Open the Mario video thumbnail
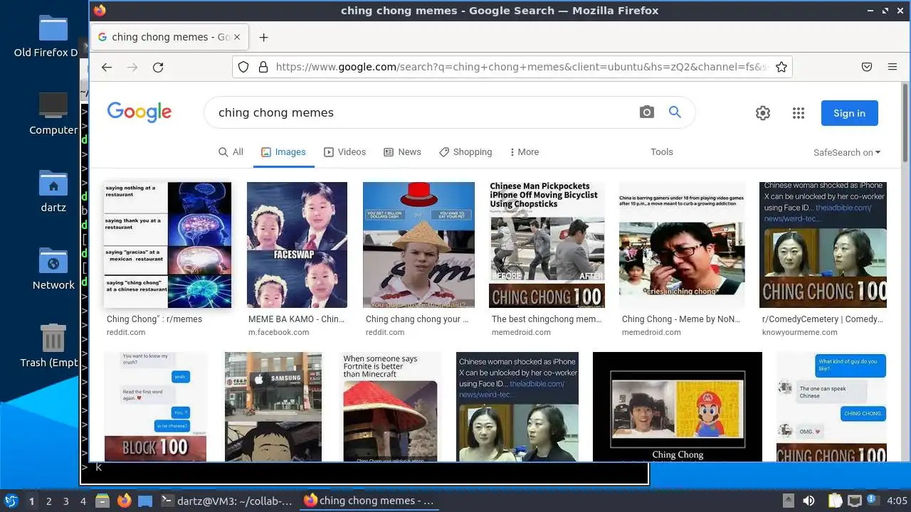Viewport: 911px width, 512px height. coord(678,407)
